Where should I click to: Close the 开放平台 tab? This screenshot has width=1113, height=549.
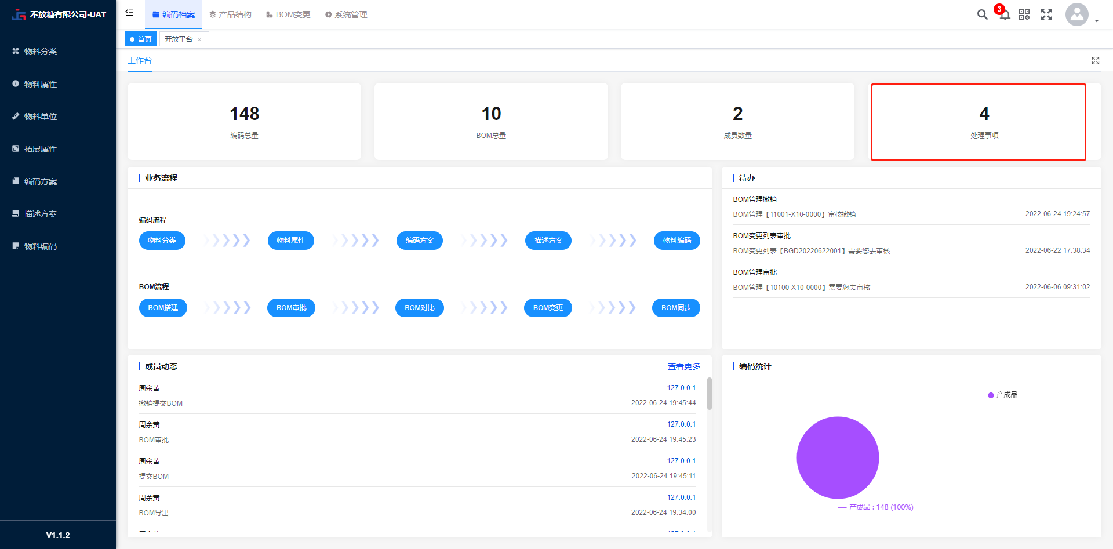(199, 39)
